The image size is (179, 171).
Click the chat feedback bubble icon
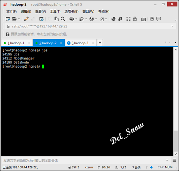point(158,19)
